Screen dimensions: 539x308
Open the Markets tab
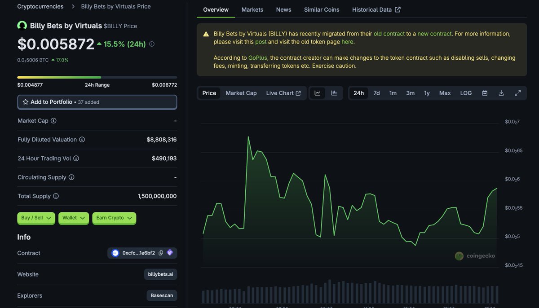(x=252, y=9)
